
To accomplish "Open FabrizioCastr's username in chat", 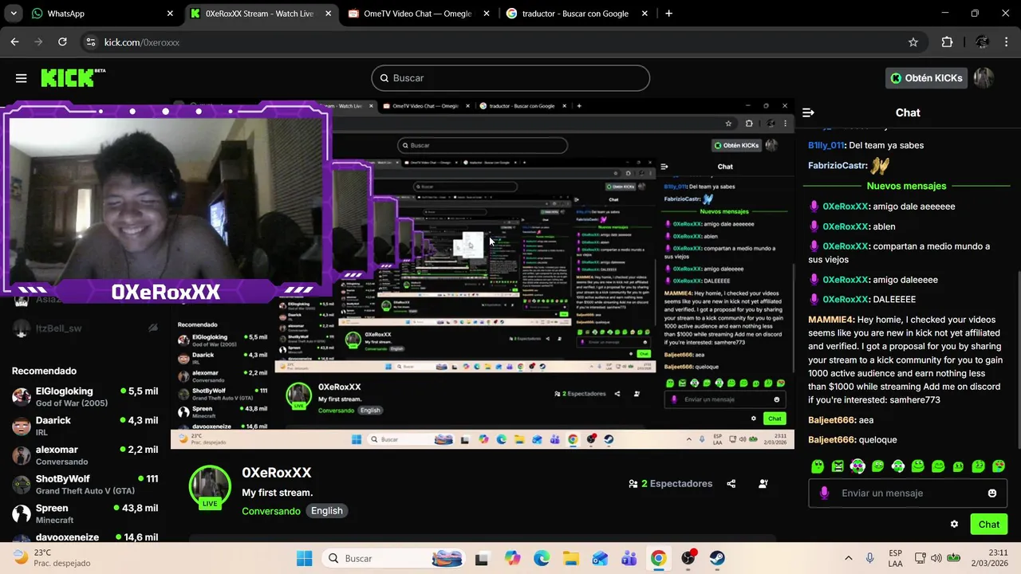I will pyautogui.click(x=838, y=165).
